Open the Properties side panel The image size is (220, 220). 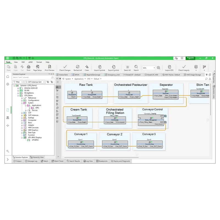tap(214, 78)
